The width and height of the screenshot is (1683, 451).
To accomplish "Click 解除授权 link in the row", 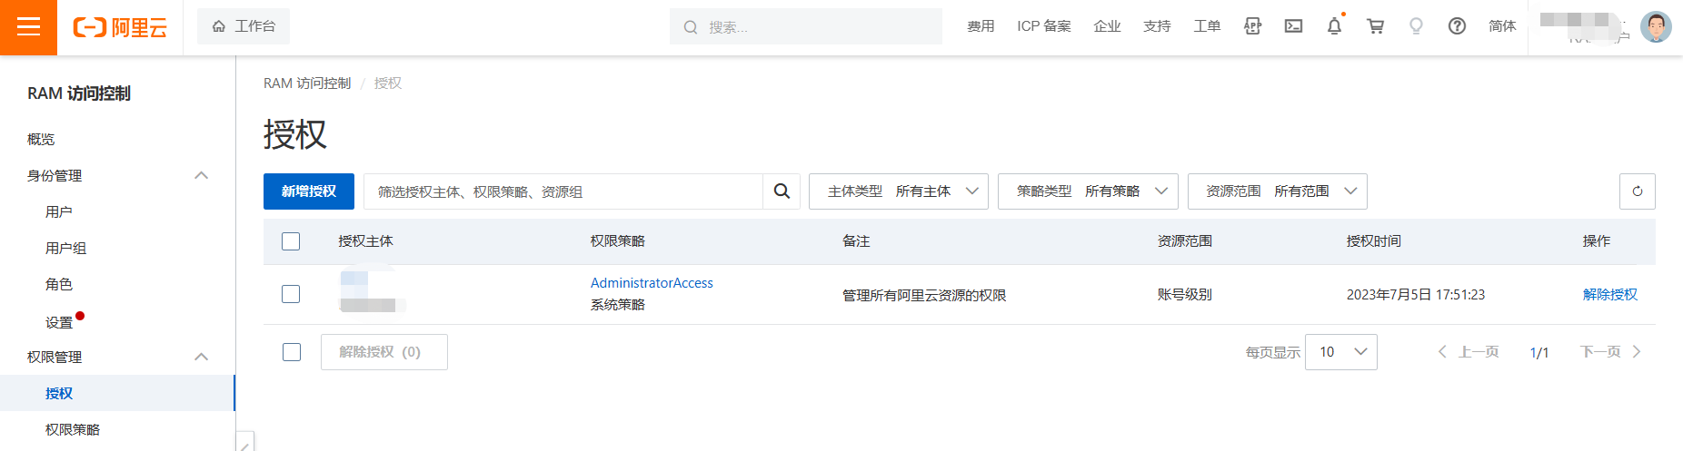I will (1610, 294).
